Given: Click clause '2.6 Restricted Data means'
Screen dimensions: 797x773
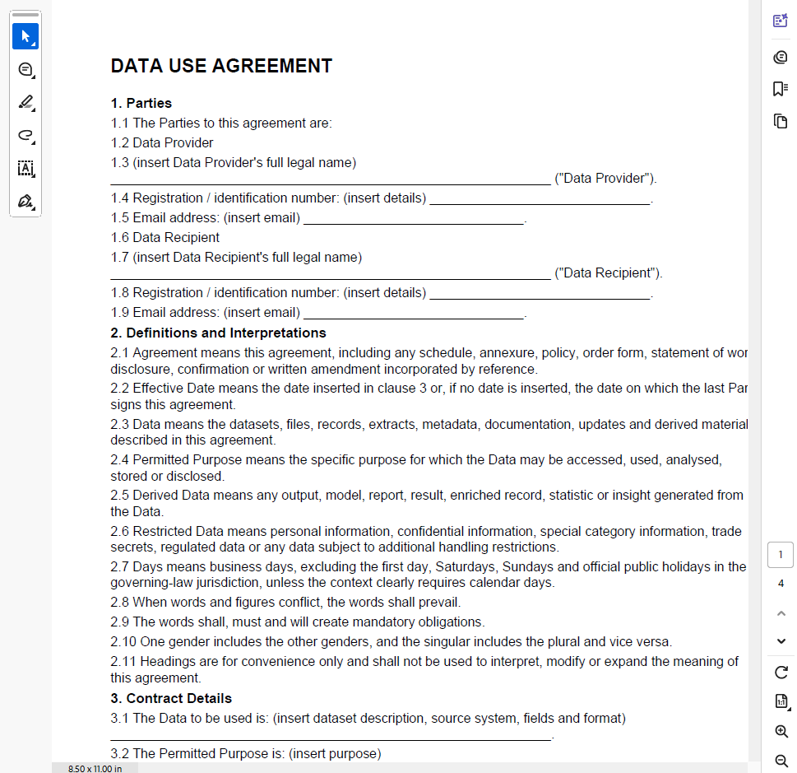Looking at the screenshot, I should point(426,539).
